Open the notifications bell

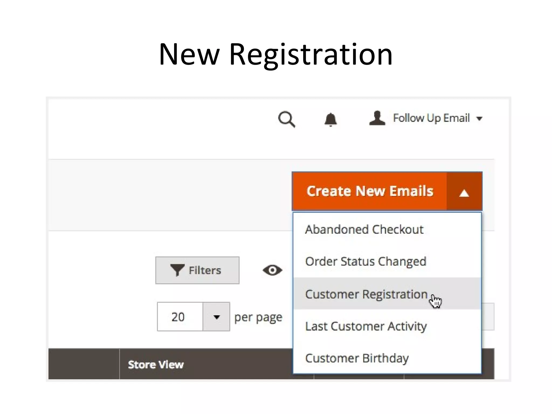click(331, 119)
